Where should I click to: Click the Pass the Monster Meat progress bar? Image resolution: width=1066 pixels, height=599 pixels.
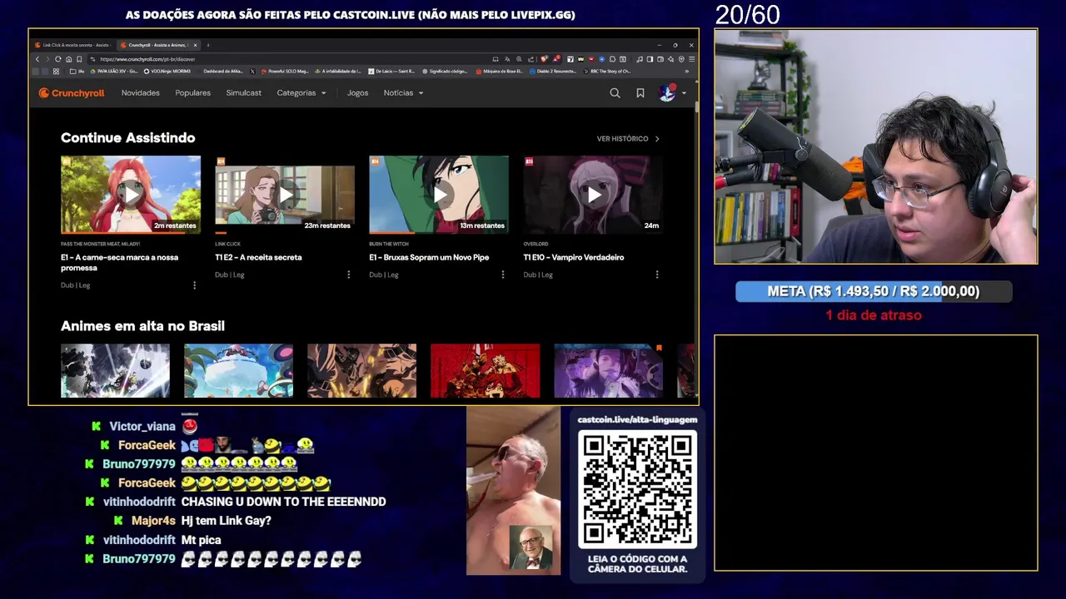tap(131, 233)
